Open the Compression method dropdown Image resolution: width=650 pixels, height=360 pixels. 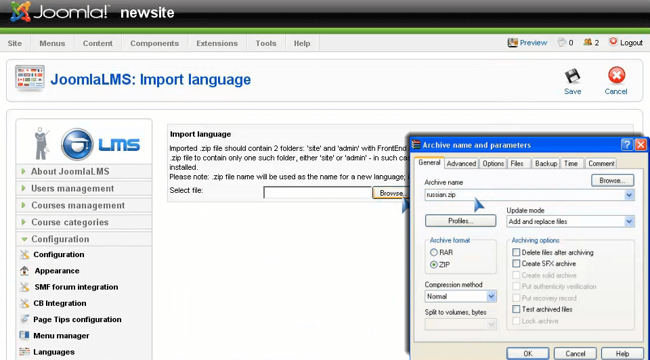click(491, 296)
